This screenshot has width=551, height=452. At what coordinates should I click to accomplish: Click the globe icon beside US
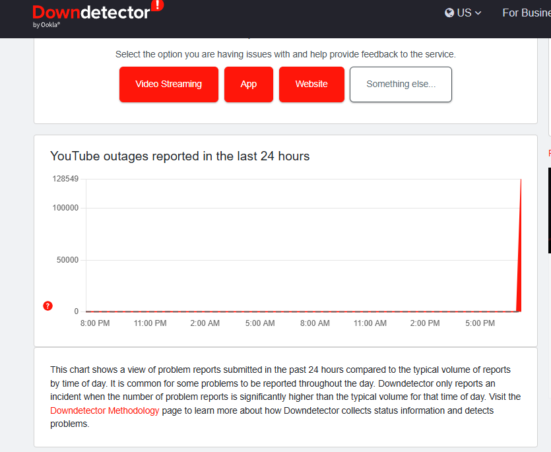(449, 13)
